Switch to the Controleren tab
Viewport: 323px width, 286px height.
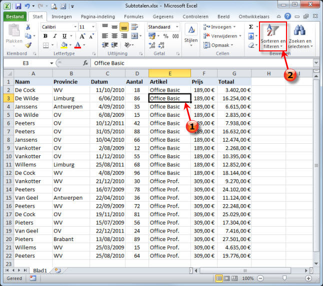[195, 16]
